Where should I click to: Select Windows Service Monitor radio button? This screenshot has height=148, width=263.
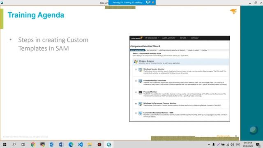(136, 69)
